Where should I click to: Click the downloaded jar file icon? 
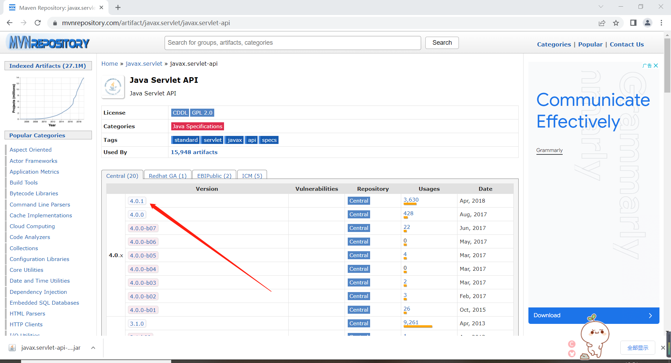[12, 348]
